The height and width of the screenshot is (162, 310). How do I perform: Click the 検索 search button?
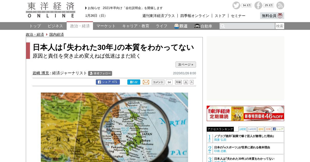pyautogui.click(x=280, y=26)
